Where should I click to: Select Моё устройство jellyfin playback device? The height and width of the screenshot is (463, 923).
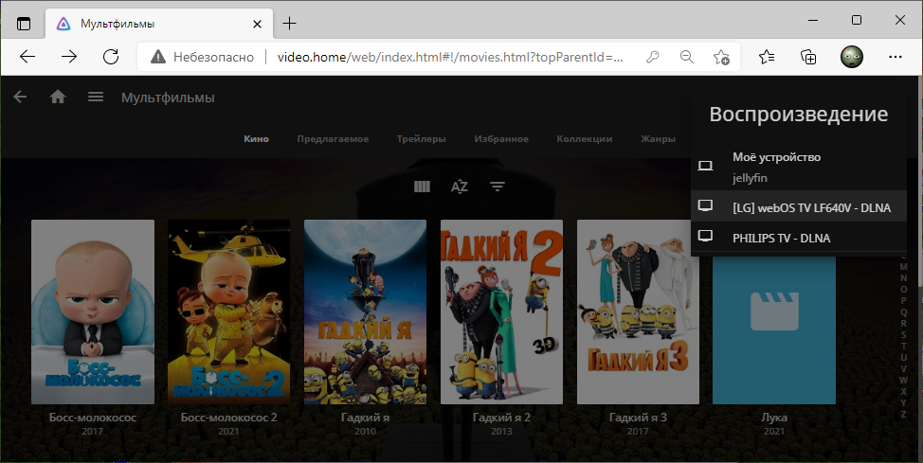point(799,167)
